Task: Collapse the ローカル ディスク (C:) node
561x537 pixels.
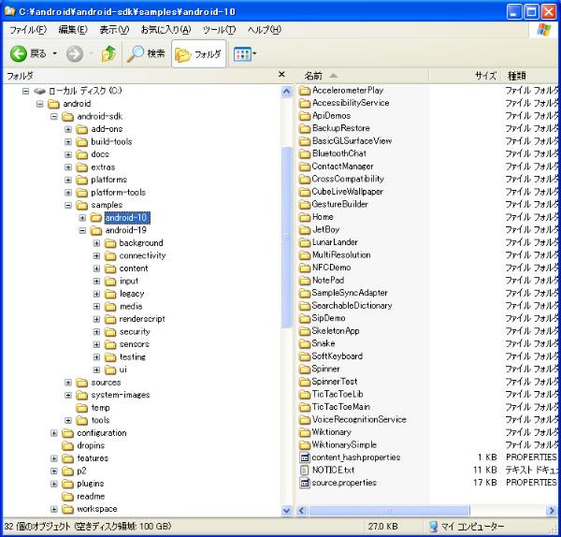Action: (x=26, y=91)
